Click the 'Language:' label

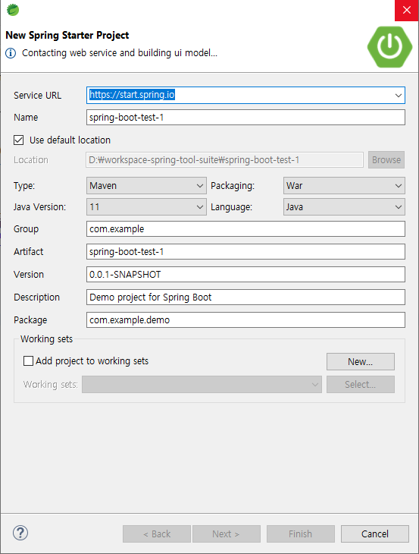coord(231,207)
